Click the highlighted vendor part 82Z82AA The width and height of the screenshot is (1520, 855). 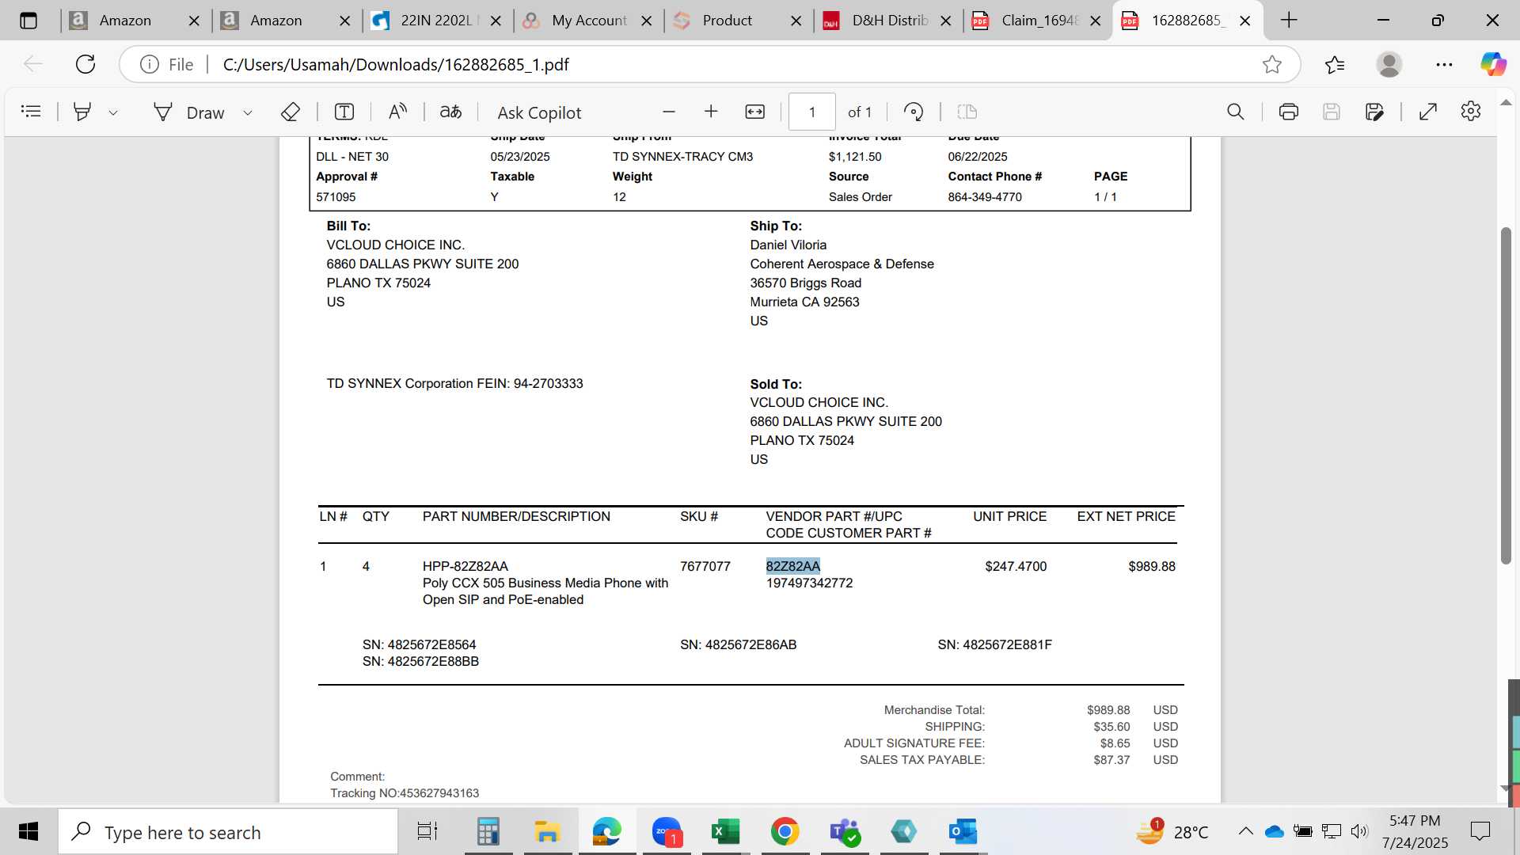click(x=792, y=566)
